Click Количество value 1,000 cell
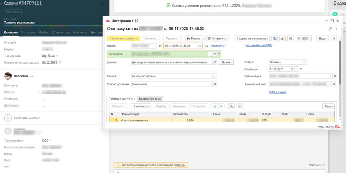This screenshot has height=173, width=346. (183, 120)
